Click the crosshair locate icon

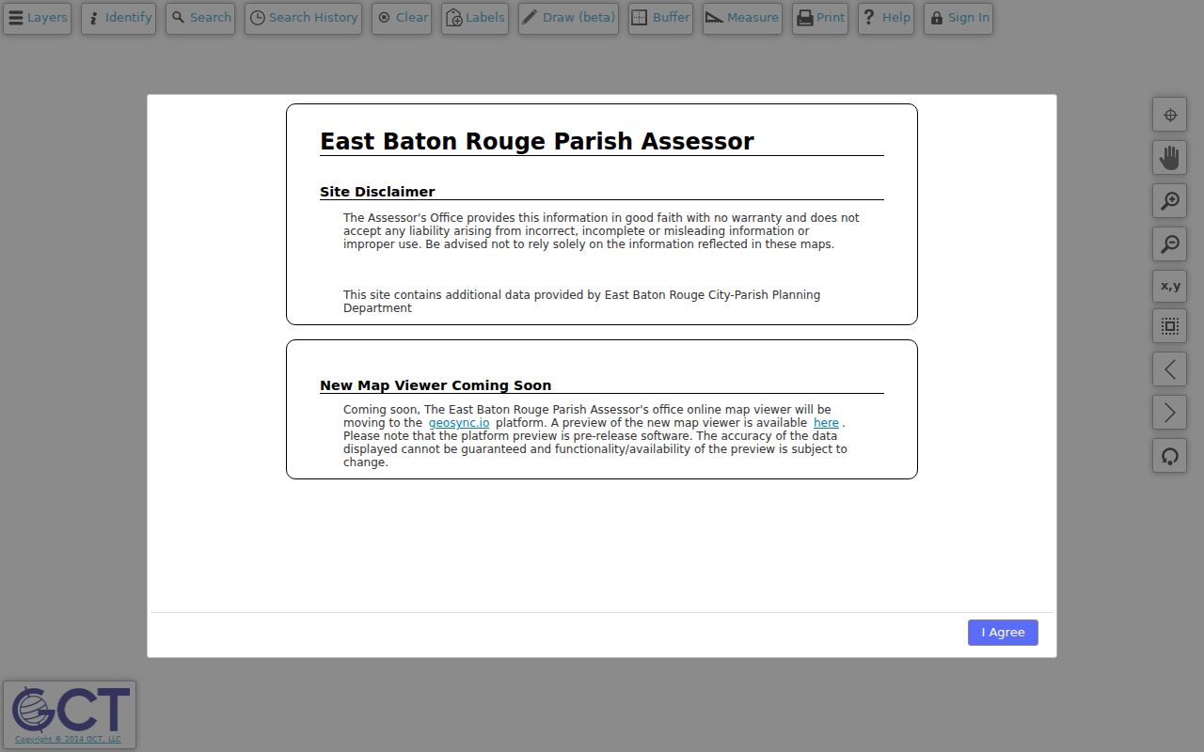point(1170,115)
